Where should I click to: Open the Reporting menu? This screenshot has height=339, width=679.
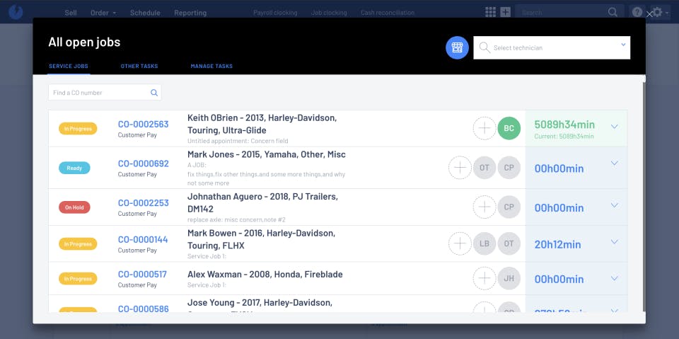tap(190, 13)
